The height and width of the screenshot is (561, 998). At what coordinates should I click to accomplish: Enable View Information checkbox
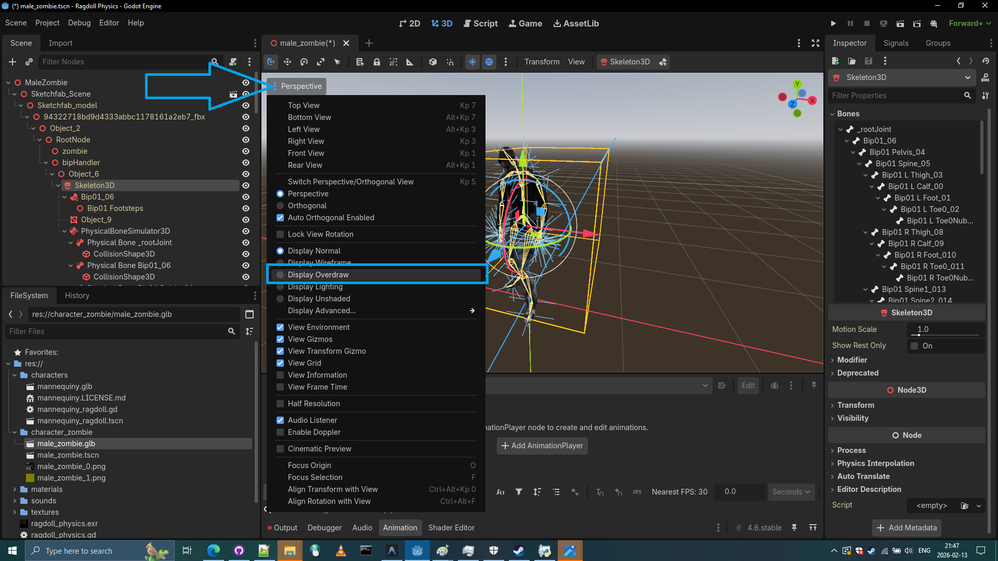coord(280,375)
